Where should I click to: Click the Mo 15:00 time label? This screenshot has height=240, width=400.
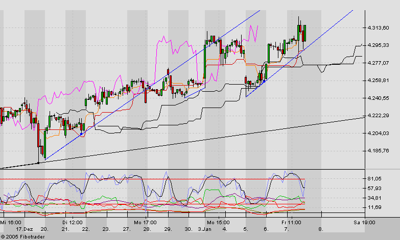point(218,223)
